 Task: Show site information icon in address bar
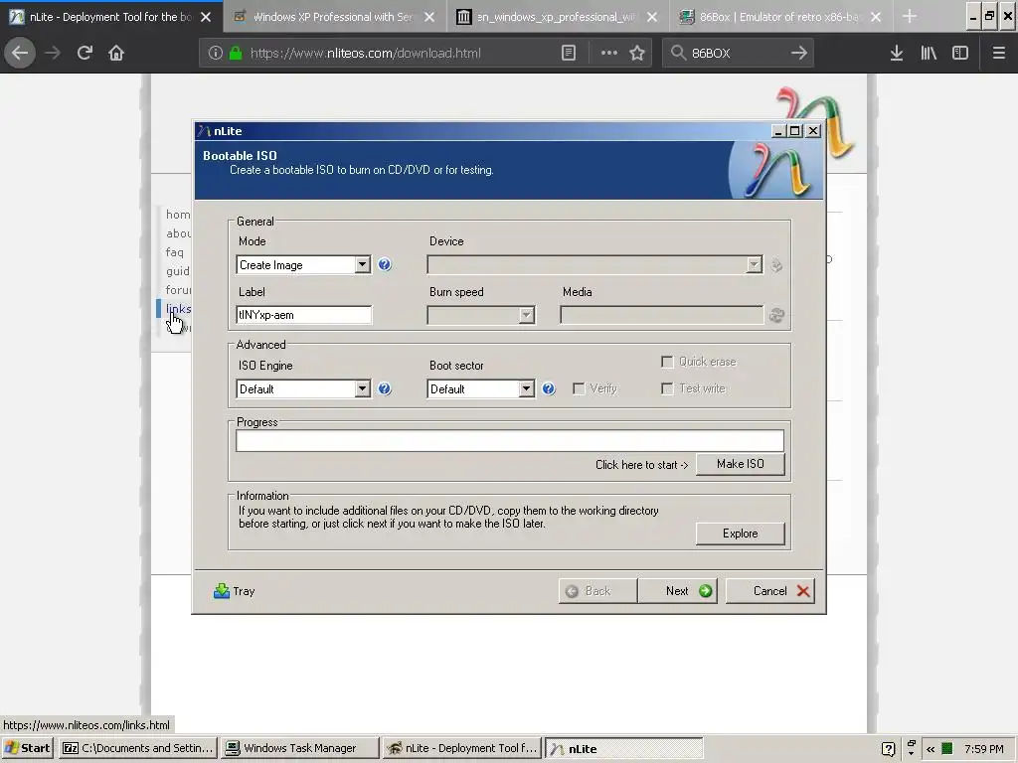pos(216,54)
